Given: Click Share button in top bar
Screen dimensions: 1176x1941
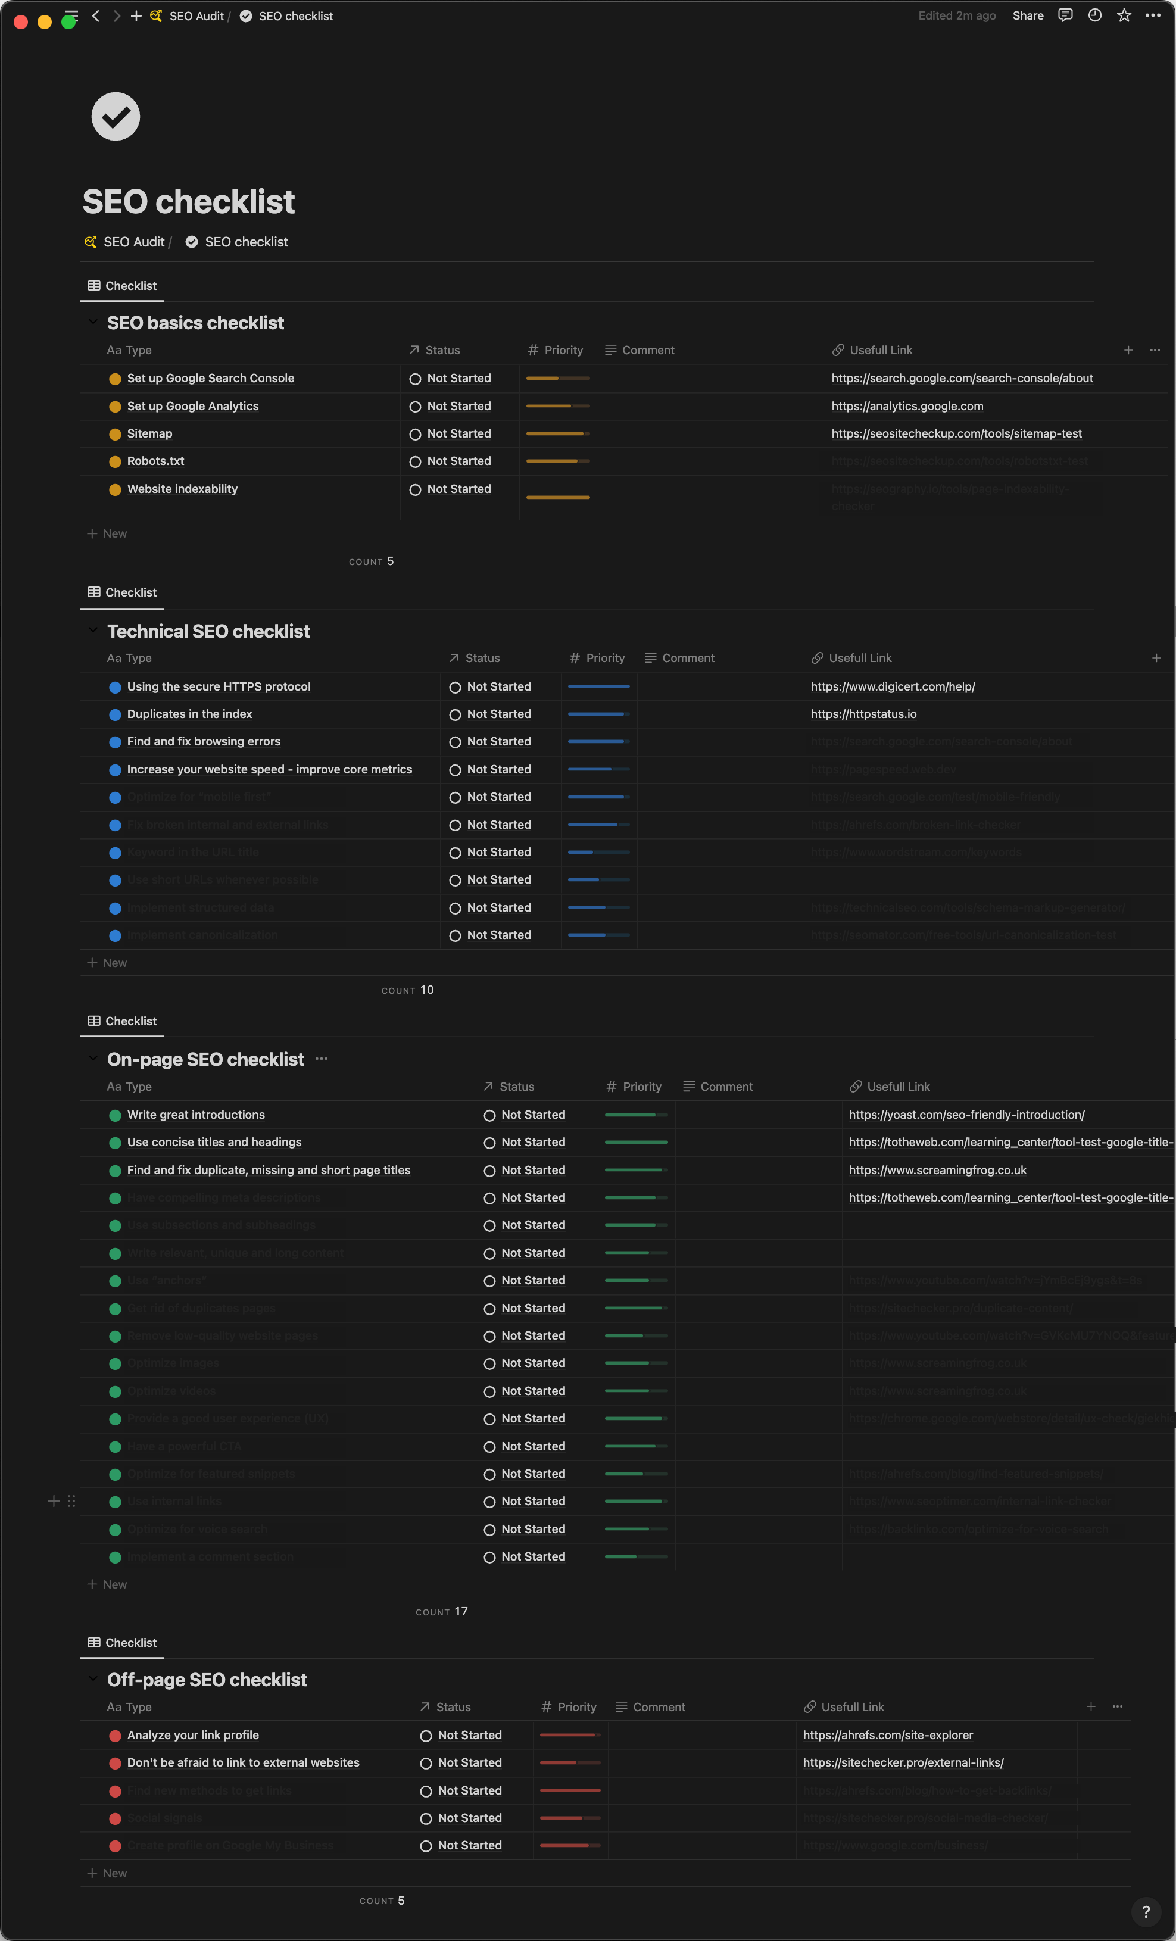Looking at the screenshot, I should click(1027, 15).
